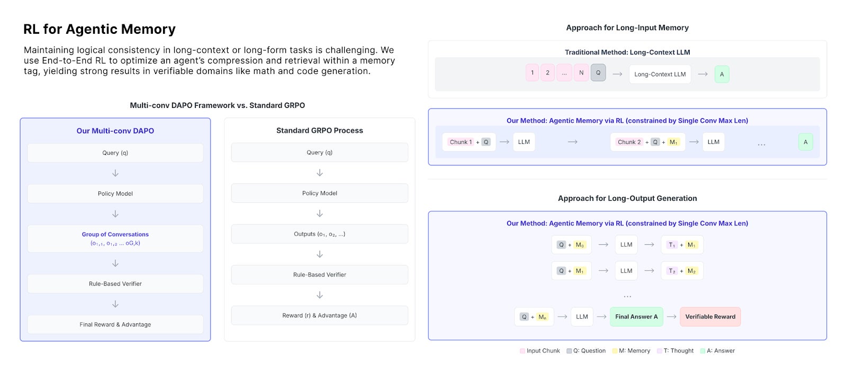Click the 'Approach for Long-Output Generation' heading

(627, 198)
